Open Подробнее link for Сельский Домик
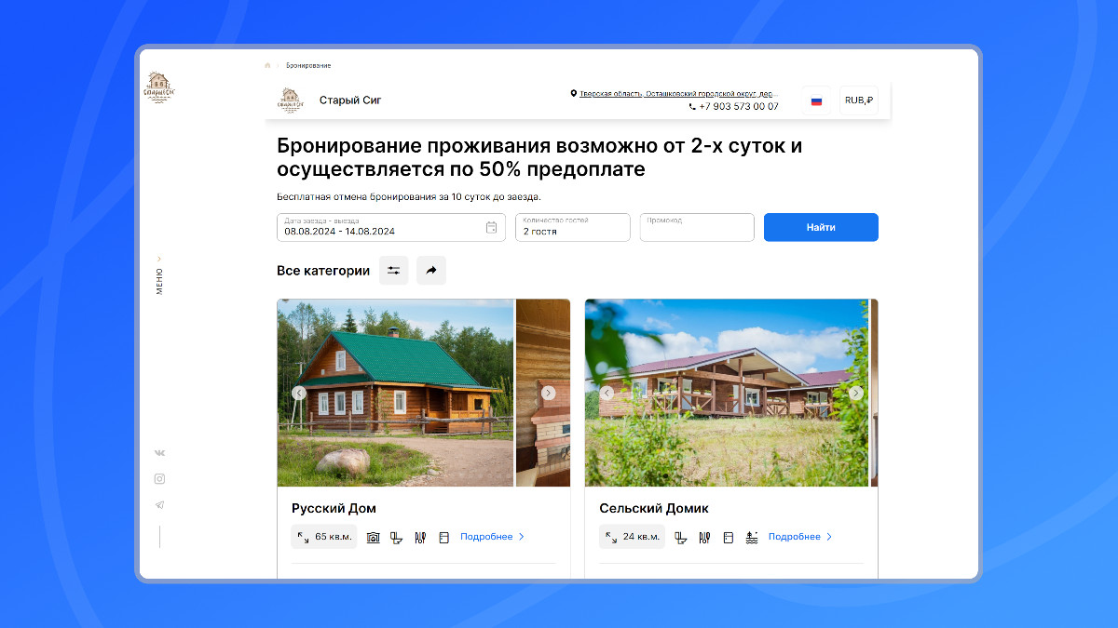Screen dimensions: 1118x628 [800, 537]
